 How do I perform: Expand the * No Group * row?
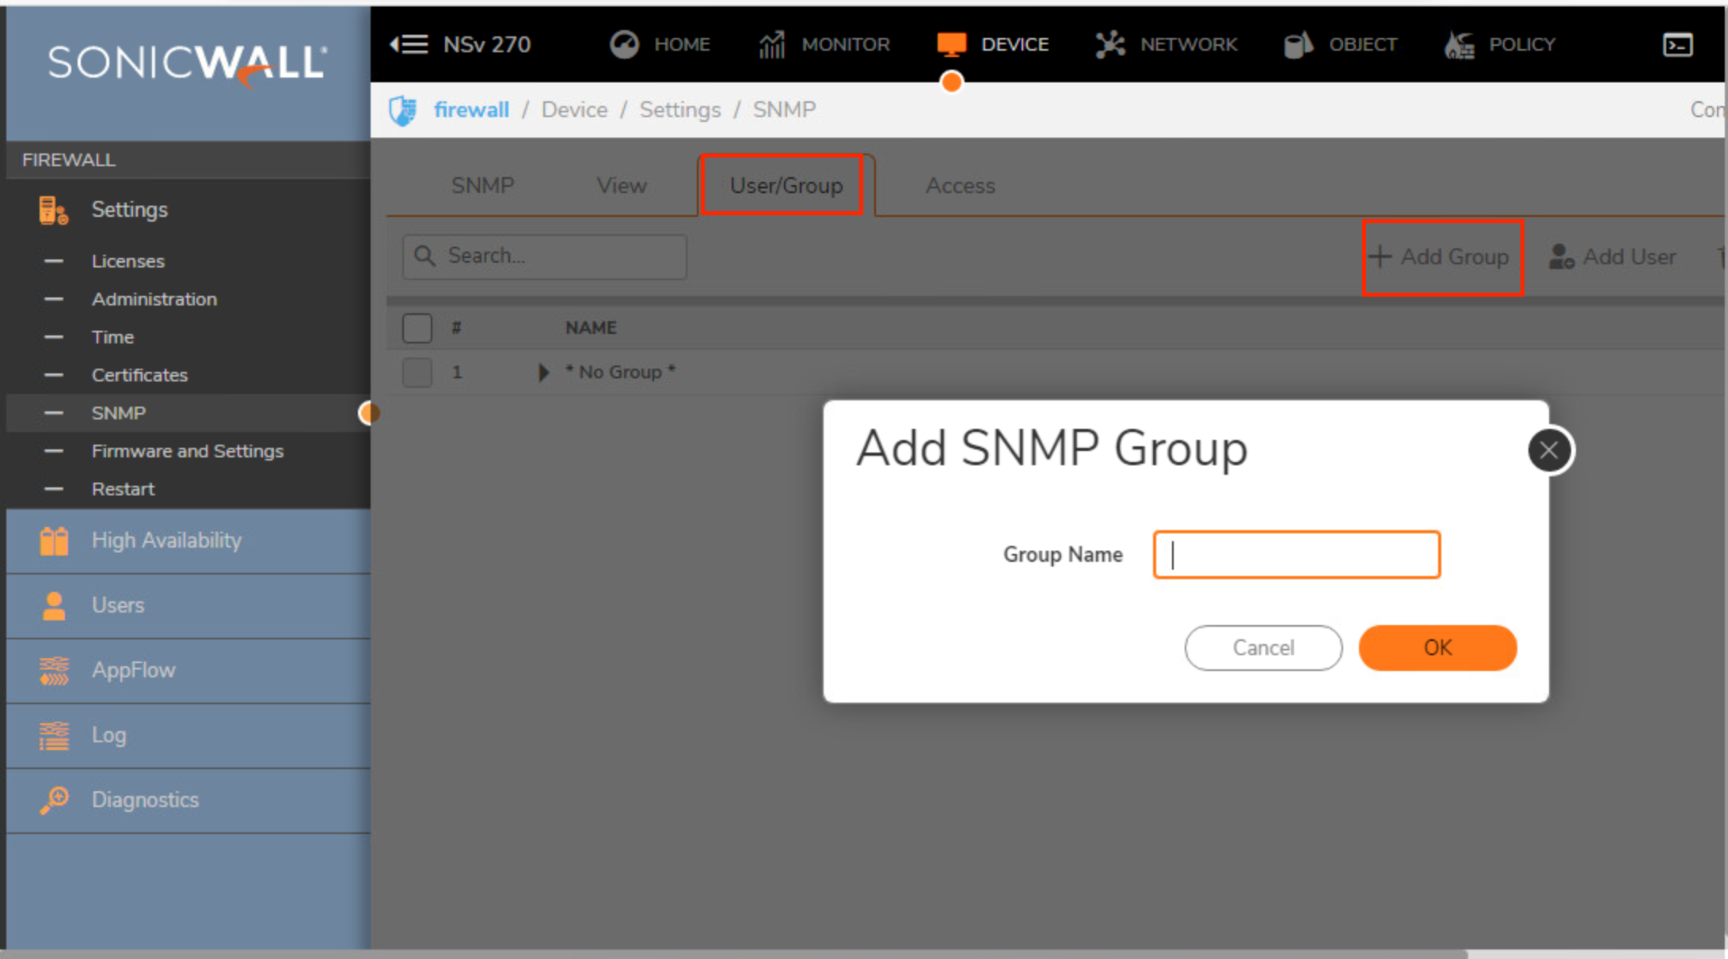click(543, 372)
